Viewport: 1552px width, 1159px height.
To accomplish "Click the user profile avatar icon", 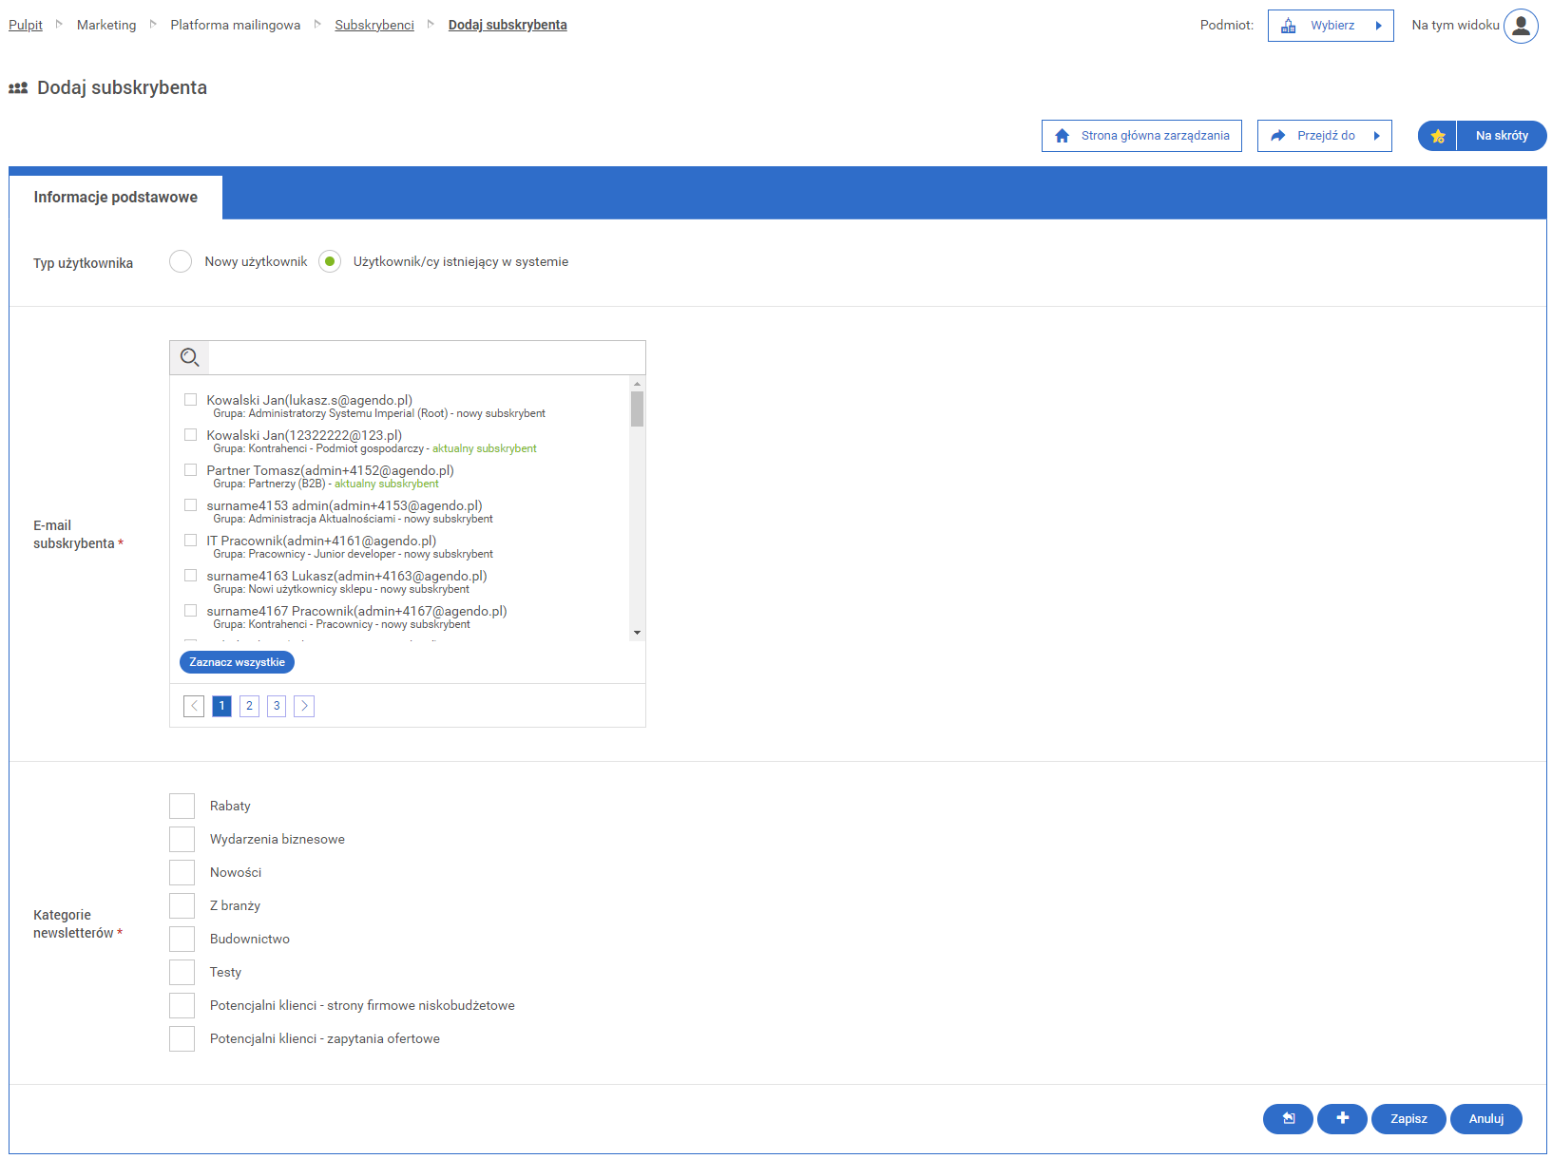I will (x=1520, y=26).
